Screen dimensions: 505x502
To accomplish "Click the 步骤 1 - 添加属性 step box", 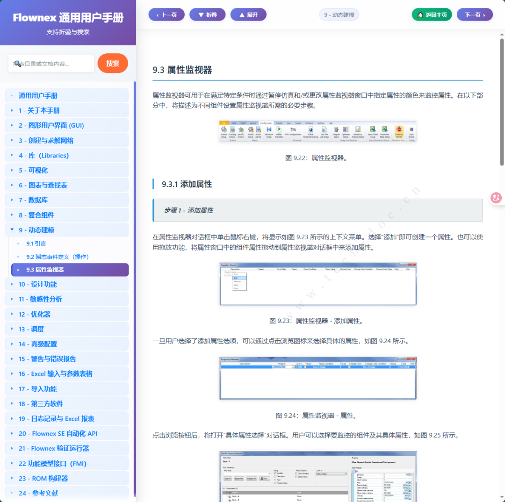I will click(x=317, y=210).
